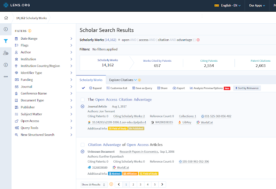
Task: Switch to the Scholarly Works tab
Action: (91, 80)
